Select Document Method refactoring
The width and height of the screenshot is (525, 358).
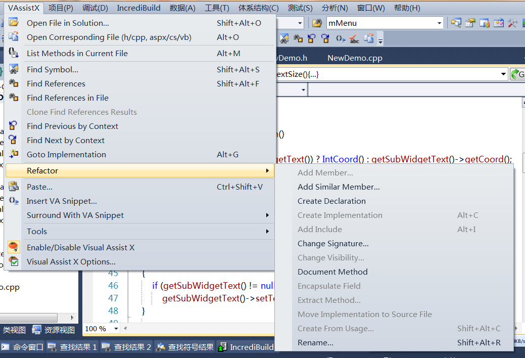pyautogui.click(x=332, y=272)
